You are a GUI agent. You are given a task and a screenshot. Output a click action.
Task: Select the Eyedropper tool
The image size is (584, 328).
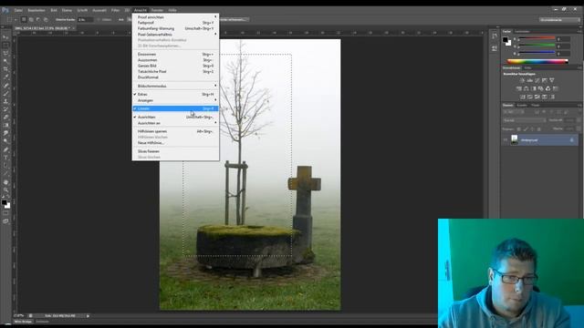(5, 77)
